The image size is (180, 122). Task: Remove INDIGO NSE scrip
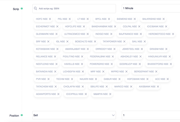[x=111, y=34]
